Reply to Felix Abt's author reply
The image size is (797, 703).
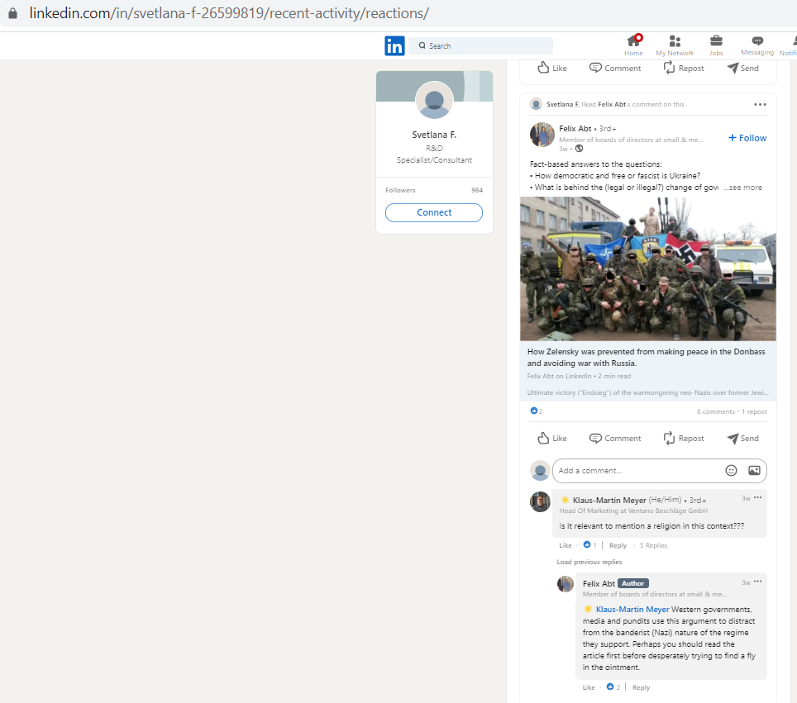(x=641, y=687)
